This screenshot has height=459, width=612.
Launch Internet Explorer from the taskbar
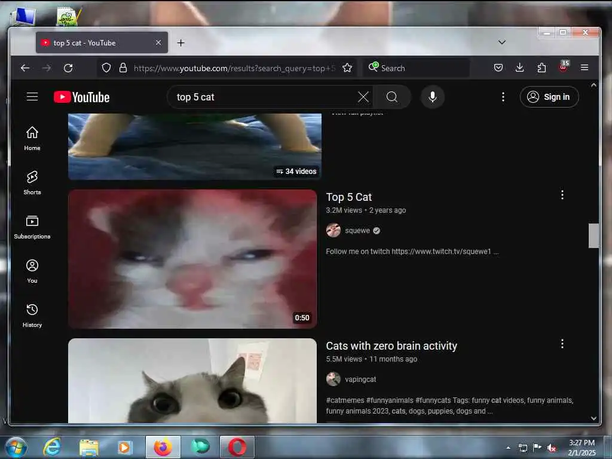click(52, 447)
